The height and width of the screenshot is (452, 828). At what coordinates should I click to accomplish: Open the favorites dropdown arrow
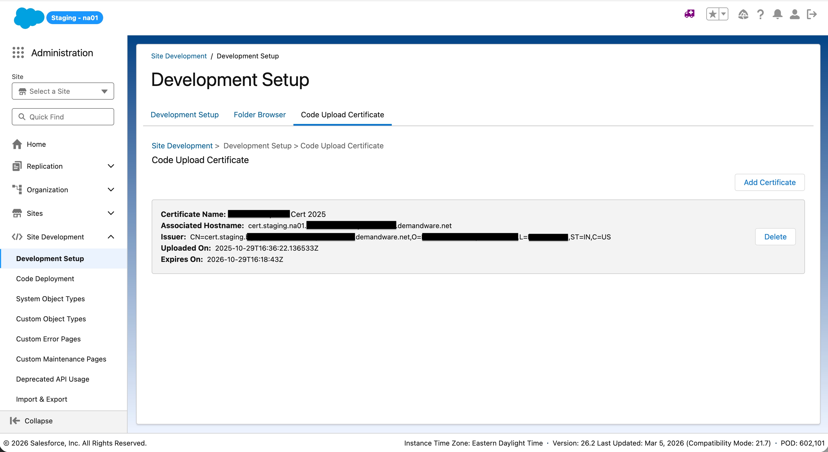(723, 14)
